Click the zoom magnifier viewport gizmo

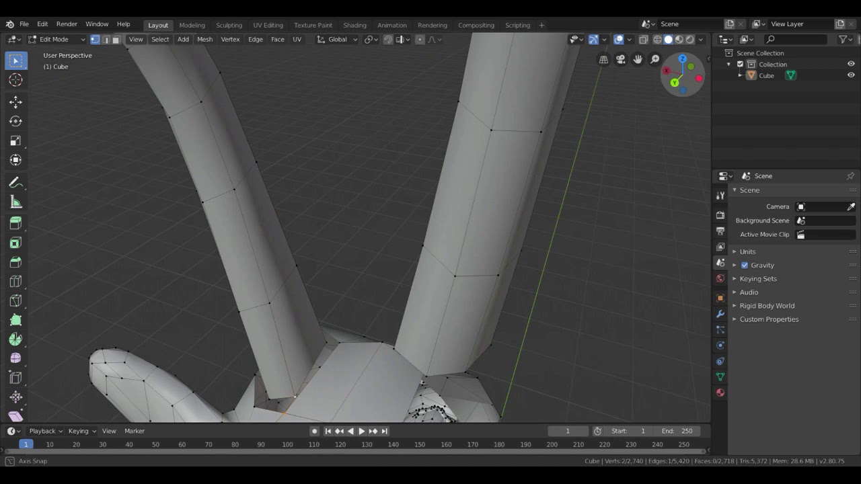(x=654, y=60)
